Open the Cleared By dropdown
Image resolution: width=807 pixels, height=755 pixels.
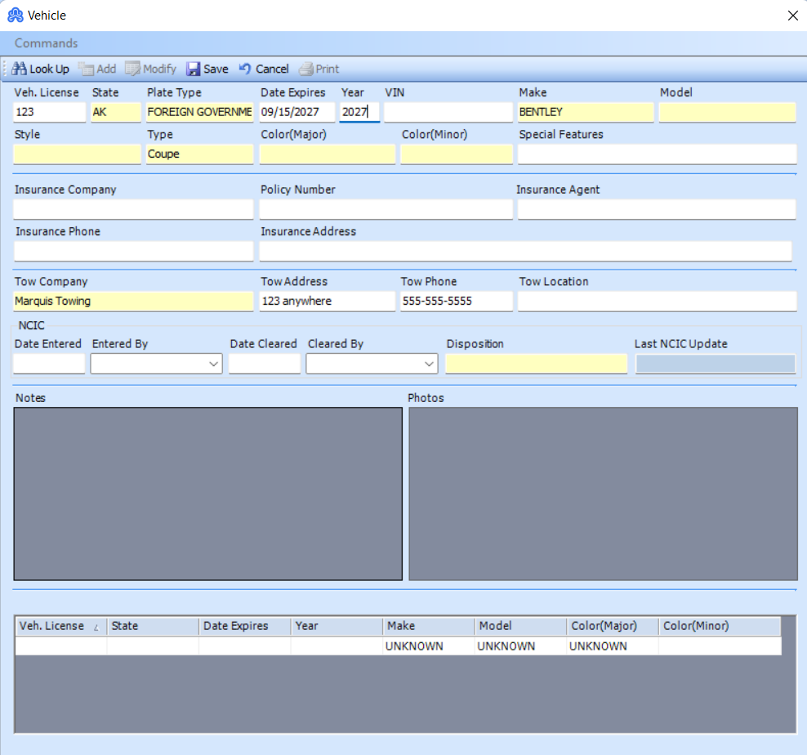tap(429, 364)
